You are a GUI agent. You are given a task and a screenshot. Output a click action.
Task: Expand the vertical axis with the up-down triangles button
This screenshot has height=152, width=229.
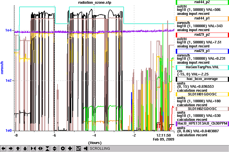[55, 149]
